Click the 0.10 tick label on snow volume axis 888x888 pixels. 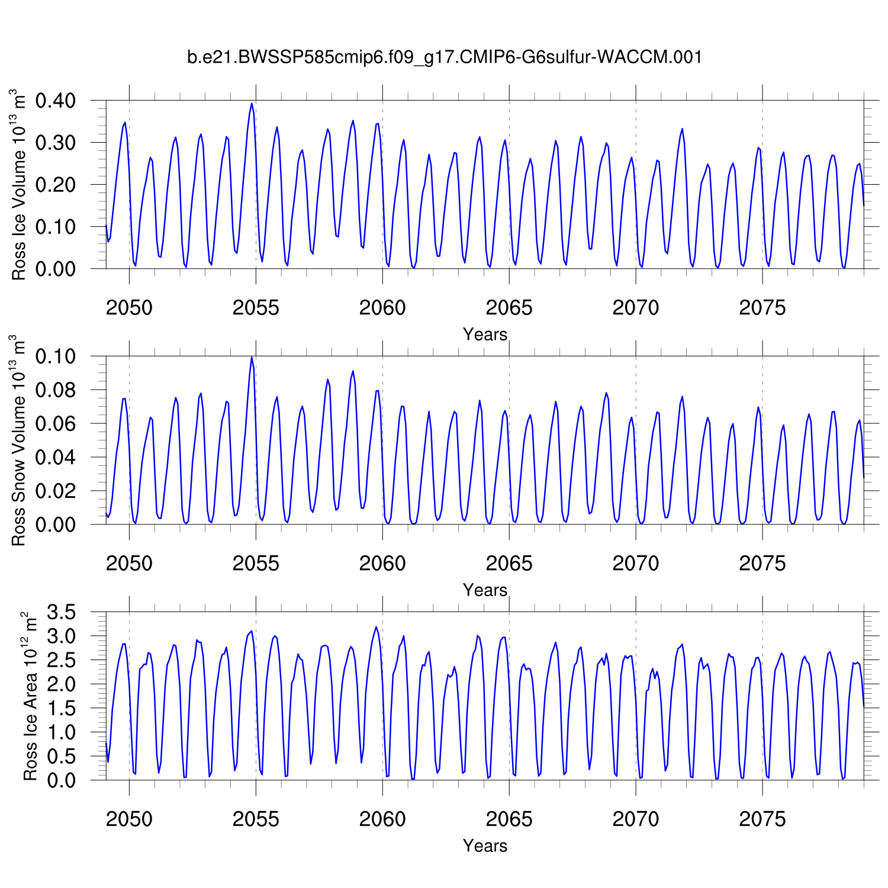[x=56, y=356]
